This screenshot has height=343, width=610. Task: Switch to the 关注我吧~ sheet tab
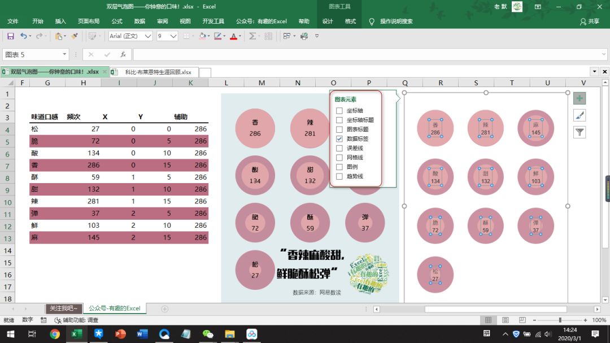[x=64, y=309]
